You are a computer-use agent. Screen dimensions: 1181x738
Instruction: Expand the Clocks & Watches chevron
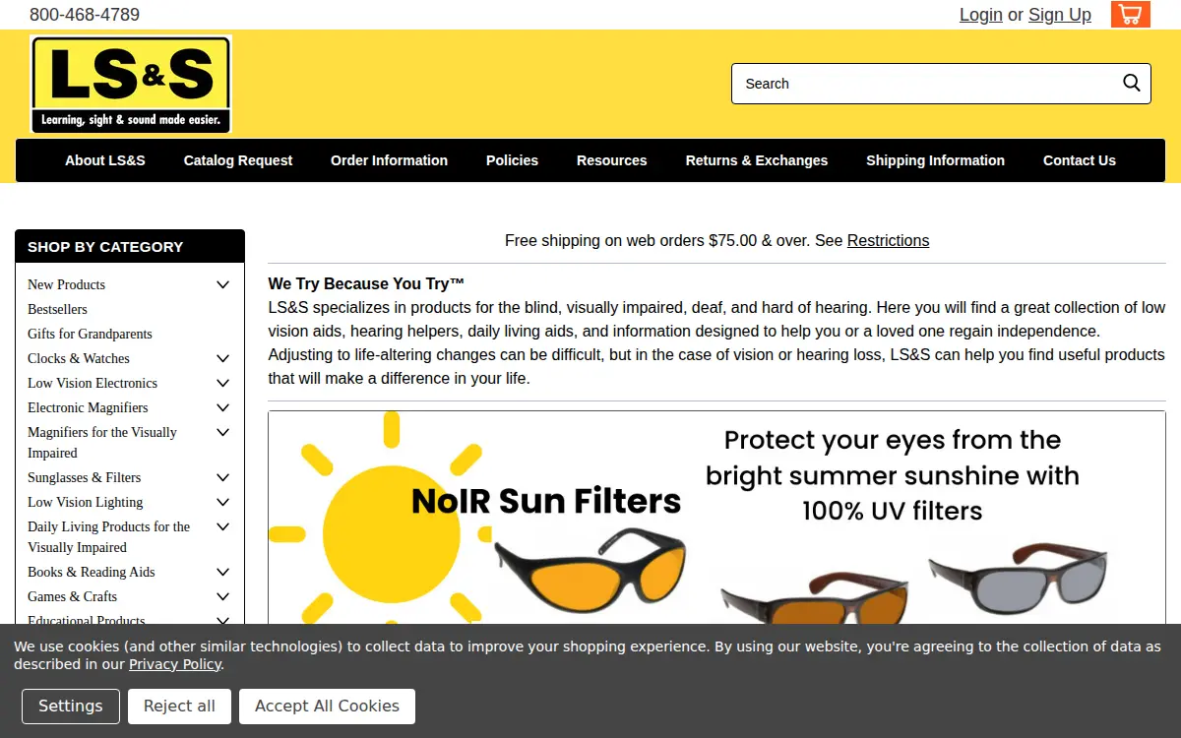pos(222,358)
